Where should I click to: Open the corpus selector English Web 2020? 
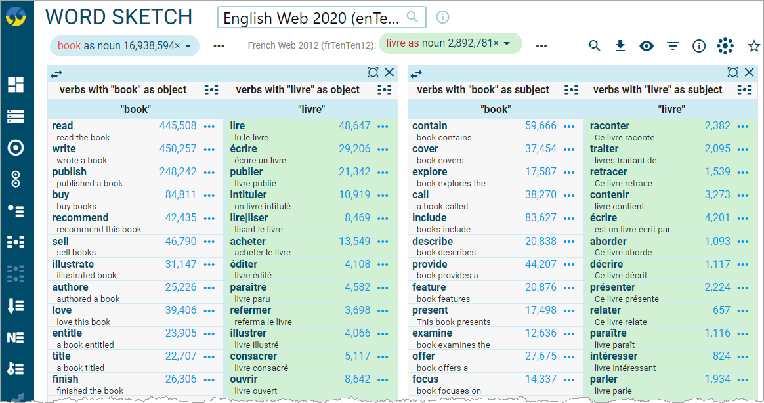tap(321, 18)
